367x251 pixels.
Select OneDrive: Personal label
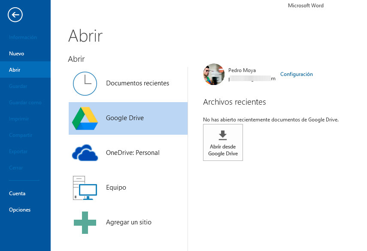(x=133, y=153)
